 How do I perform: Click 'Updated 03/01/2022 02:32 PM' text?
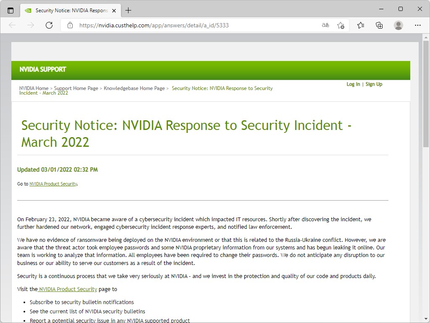point(57,169)
